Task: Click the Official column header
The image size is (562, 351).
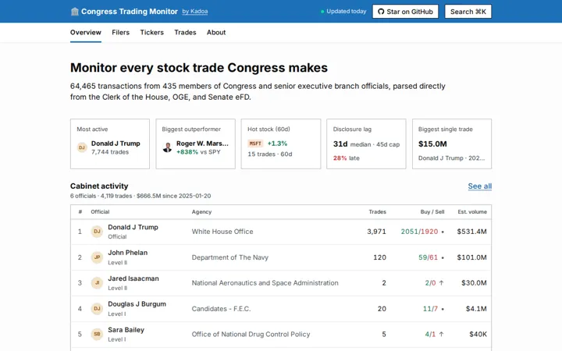Action: [x=100, y=211]
